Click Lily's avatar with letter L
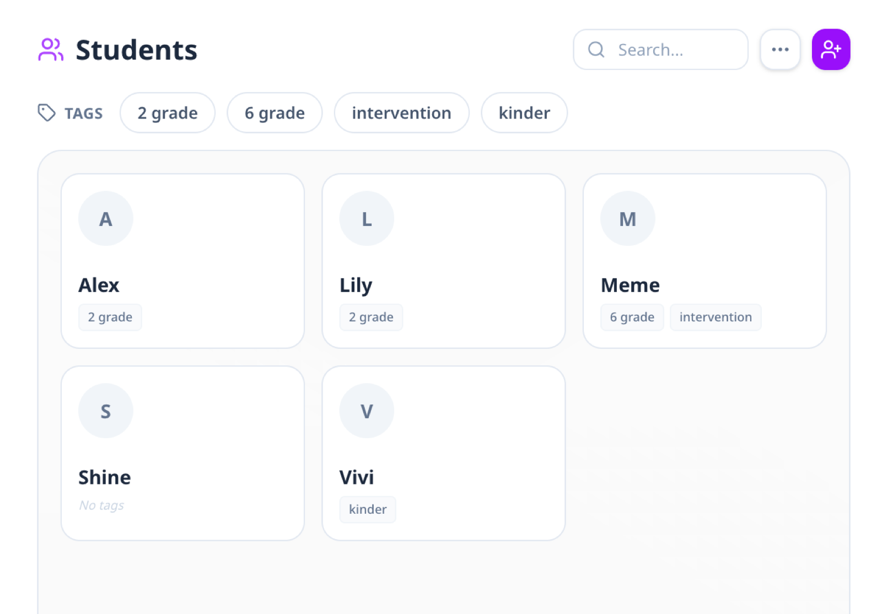 click(x=367, y=218)
